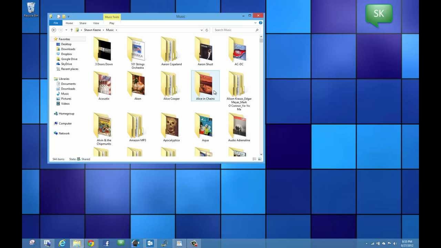Open the File menu tab
The width and height of the screenshot is (441, 248).
click(x=56, y=23)
